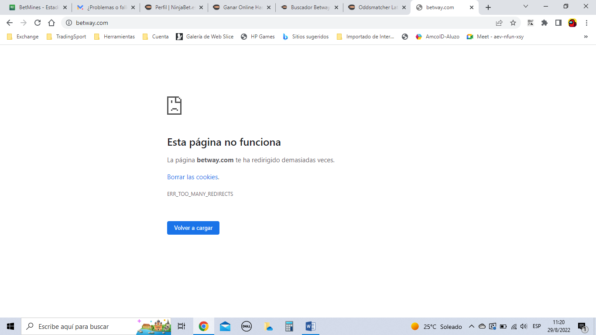The height and width of the screenshot is (335, 596).
Task: View site information icon beside betway.com
Action: point(69,23)
